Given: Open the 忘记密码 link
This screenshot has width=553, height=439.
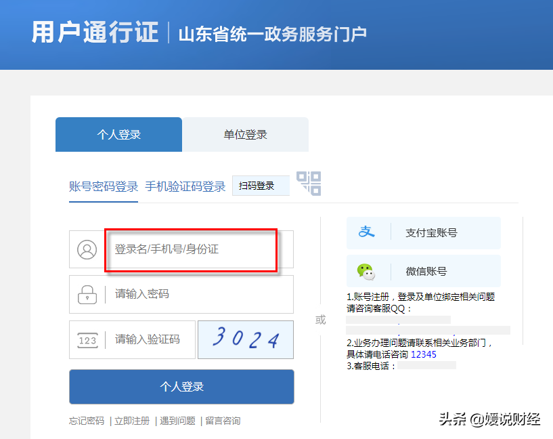Looking at the screenshot, I should click(x=87, y=421).
